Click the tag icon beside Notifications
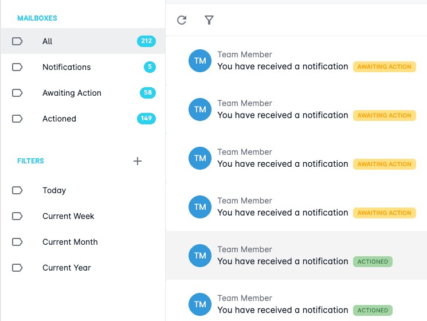This screenshot has width=427, height=321. [17, 67]
